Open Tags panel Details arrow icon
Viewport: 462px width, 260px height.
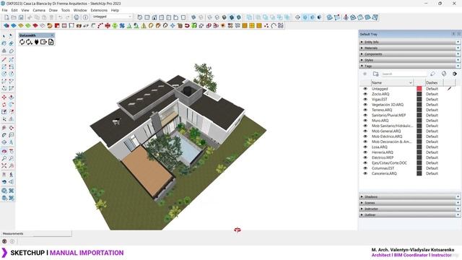point(455,74)
